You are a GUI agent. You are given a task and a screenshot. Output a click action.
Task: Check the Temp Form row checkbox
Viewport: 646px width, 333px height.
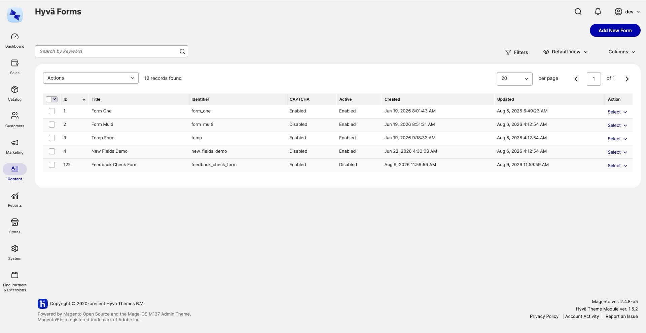[x=52, y=138]
